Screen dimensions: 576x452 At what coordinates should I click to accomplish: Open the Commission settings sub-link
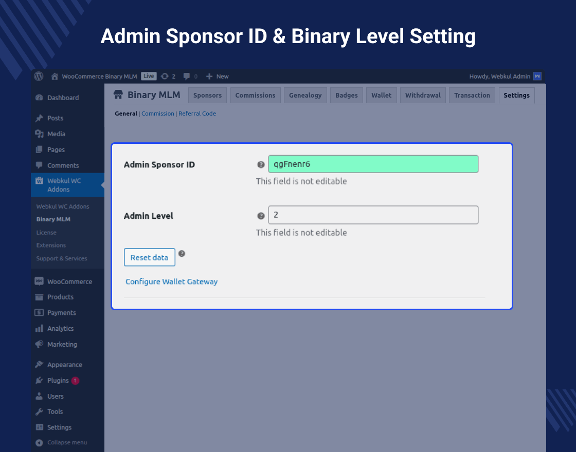coord(158,114)
